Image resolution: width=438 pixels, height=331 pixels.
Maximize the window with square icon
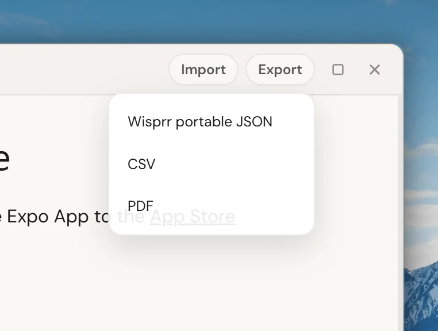338,70
